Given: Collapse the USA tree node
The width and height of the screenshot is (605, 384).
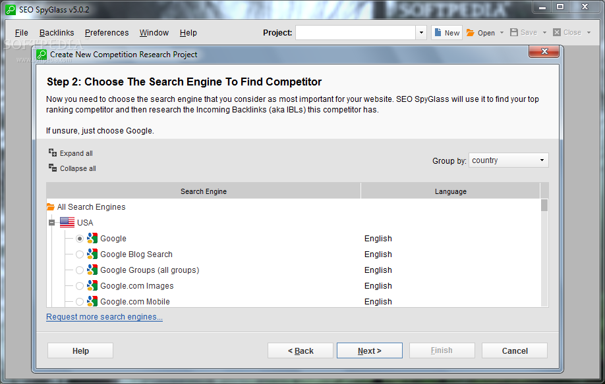Looking at the screenshot, I should (x=51, y=222).
